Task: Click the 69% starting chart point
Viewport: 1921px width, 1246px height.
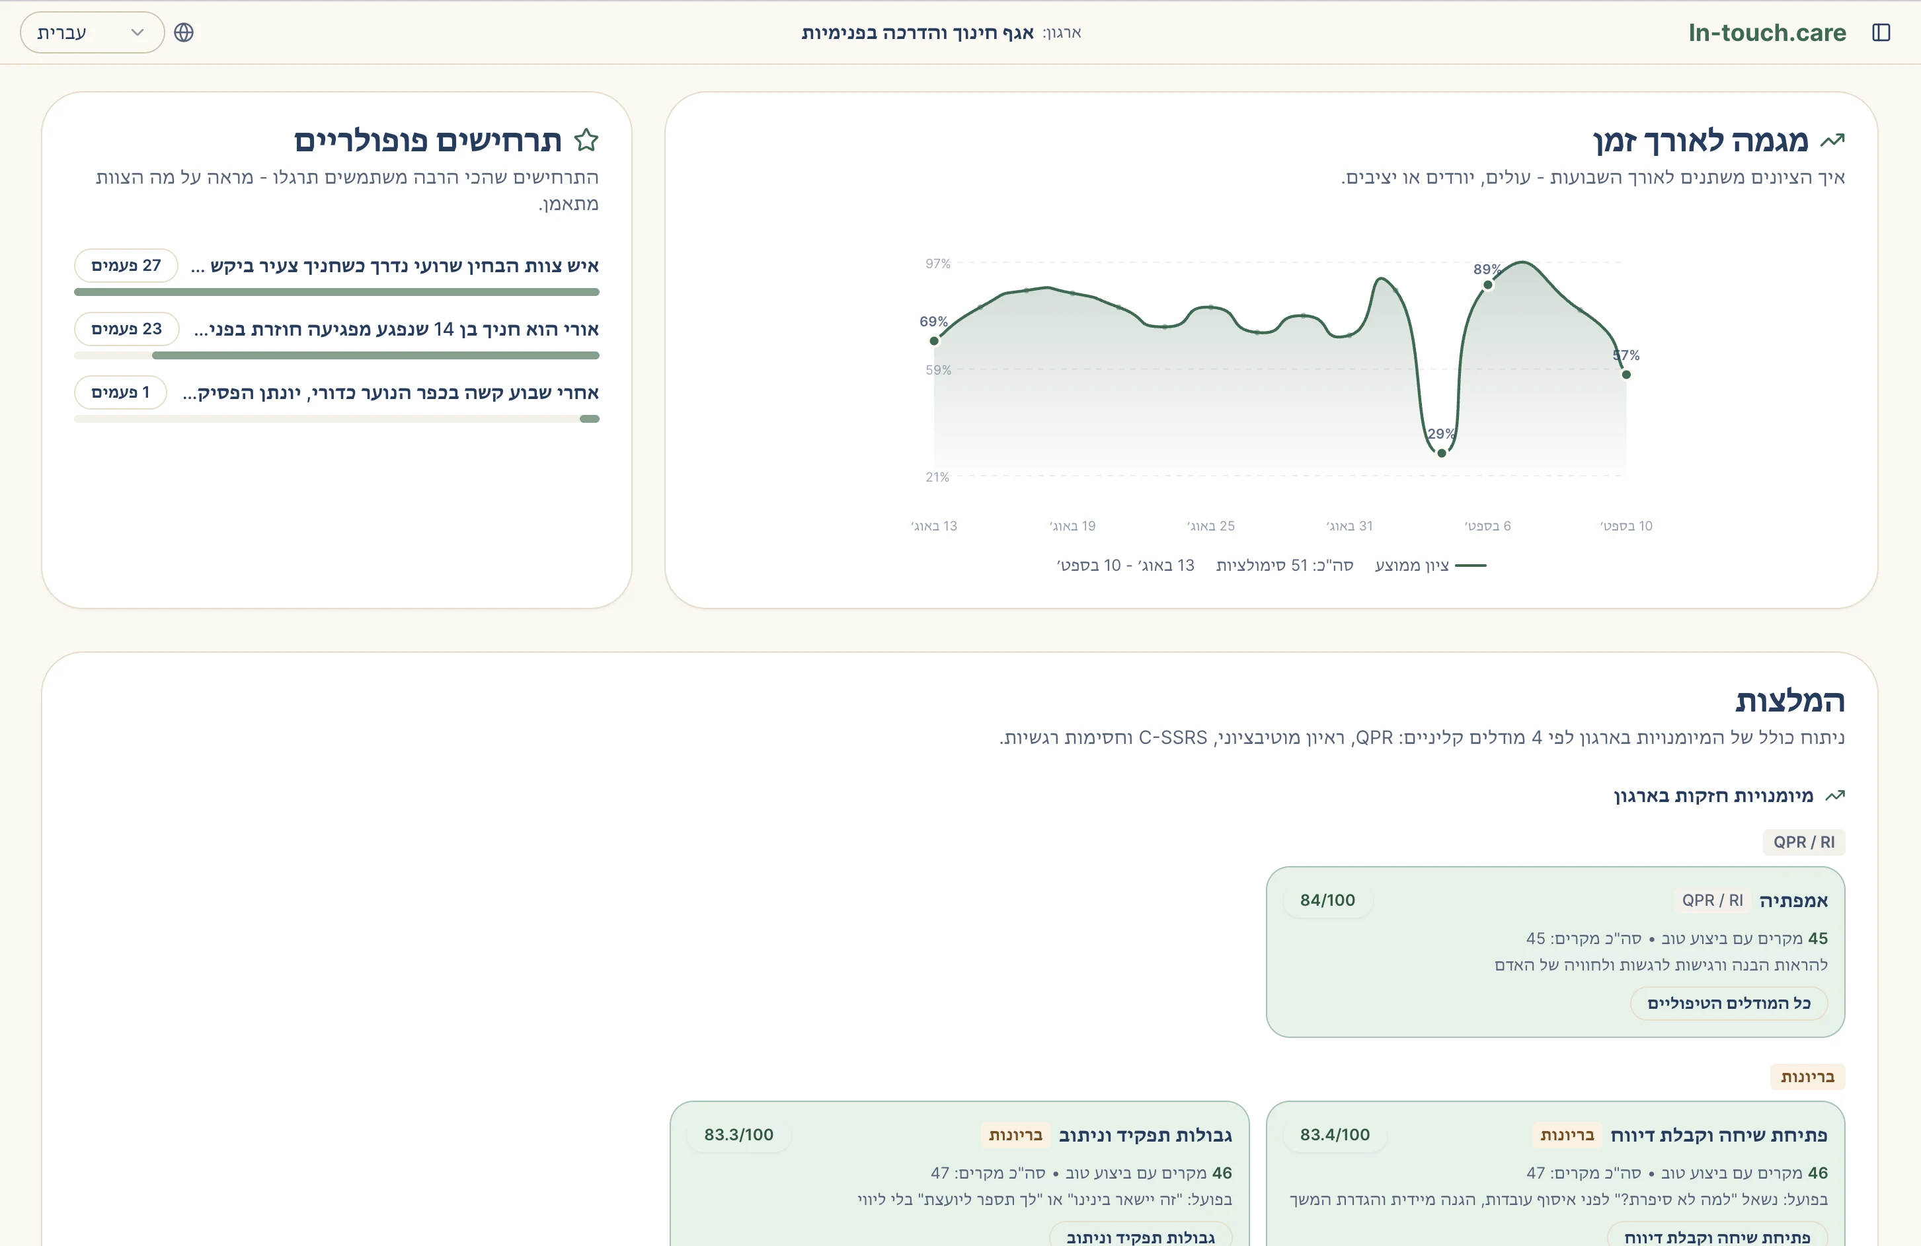Action: [934, 341]
